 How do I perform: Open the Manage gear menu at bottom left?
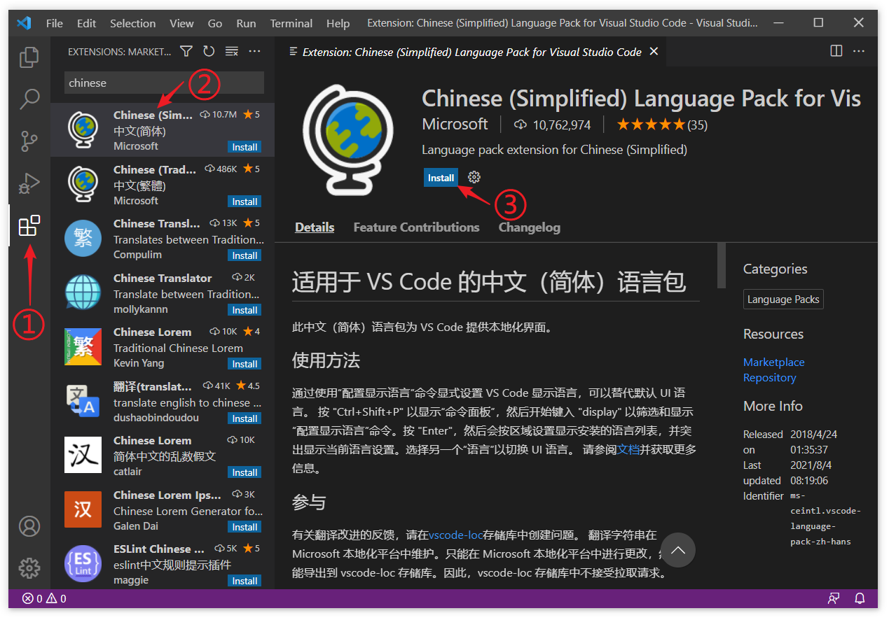tap(29, 568)
